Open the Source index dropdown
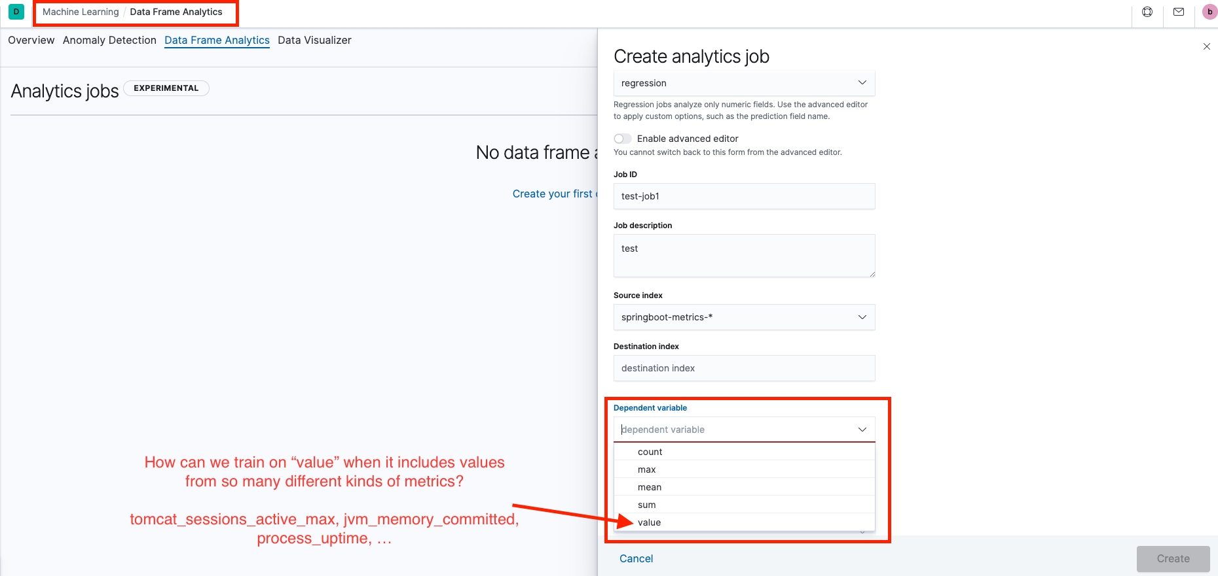Screen dimensions: 1218x576 pos(744,317)
